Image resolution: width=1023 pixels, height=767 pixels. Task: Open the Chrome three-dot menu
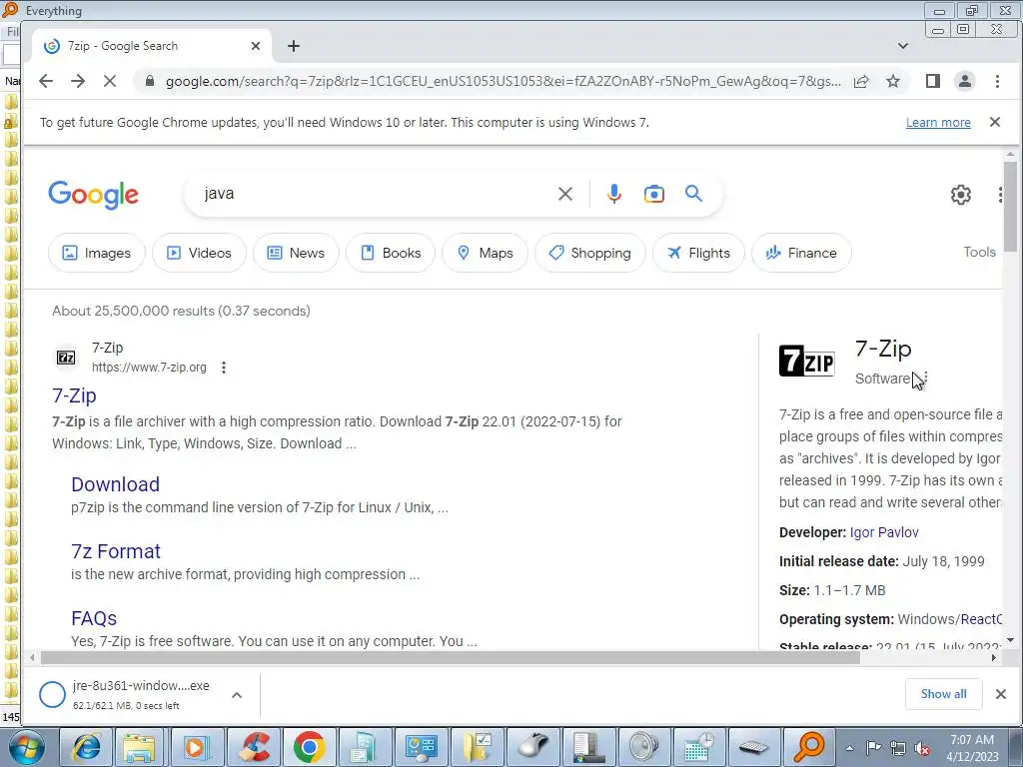pyautogui.click(x=997, y=81)
